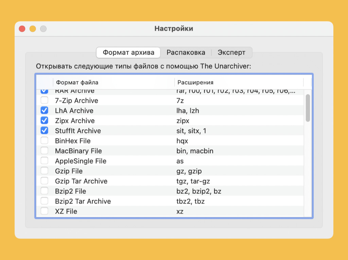The height and width of the screenshot is (260, 348).
Task: Enable the 7-Zip Archive checkbox
Action: click(x=45, y=100)
